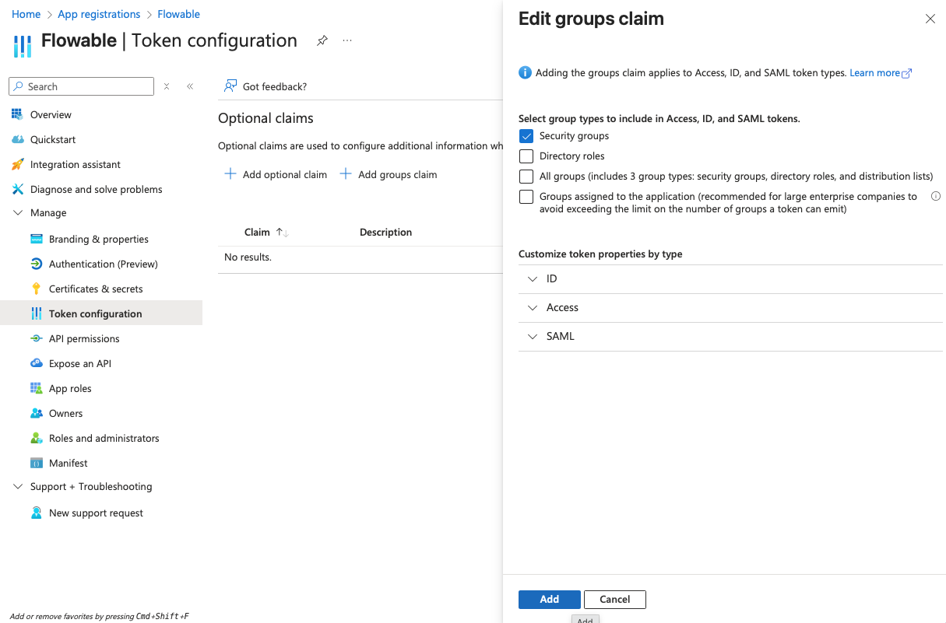Click the Integration assistant rocket icon
Screen dimensions: 946x623
point(17,164)
